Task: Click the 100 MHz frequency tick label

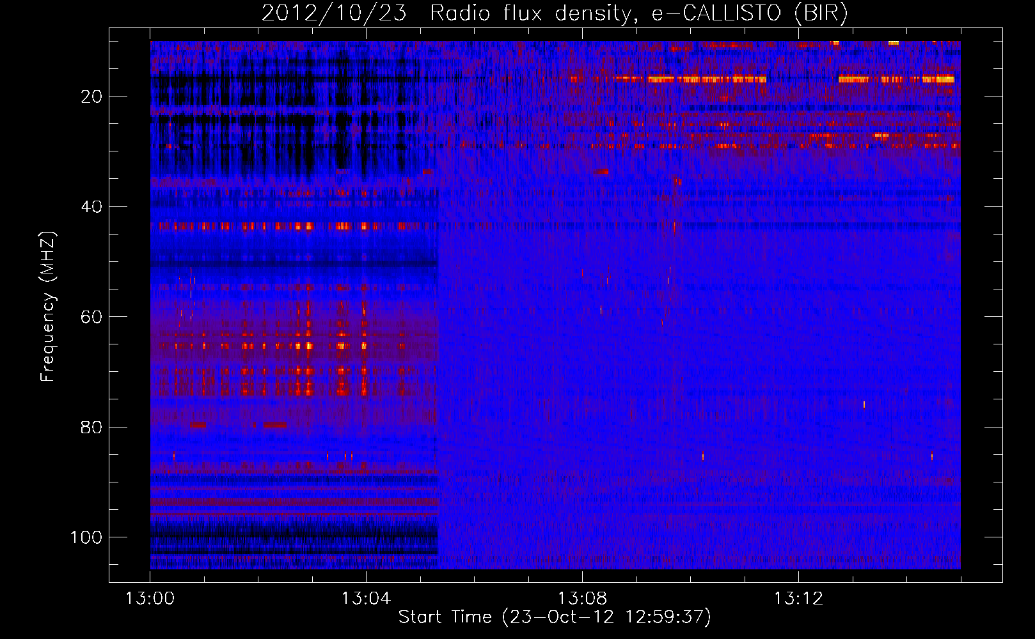Action: (86, 537)
